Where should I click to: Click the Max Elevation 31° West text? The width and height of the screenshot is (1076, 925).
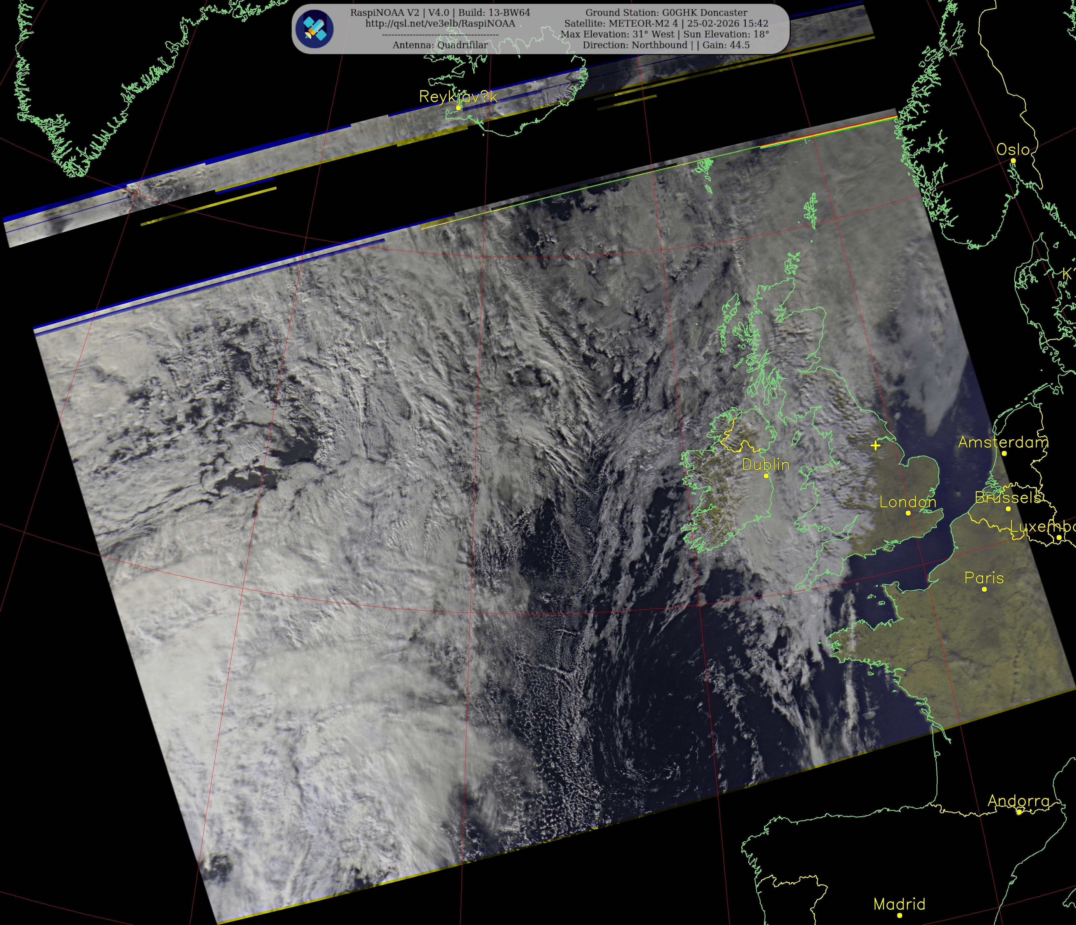coord(618,34)
